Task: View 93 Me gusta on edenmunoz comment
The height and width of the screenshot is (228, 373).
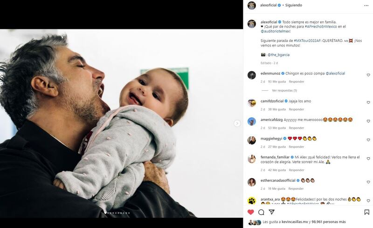Action: pyautogui.click(x=277, y=82)
